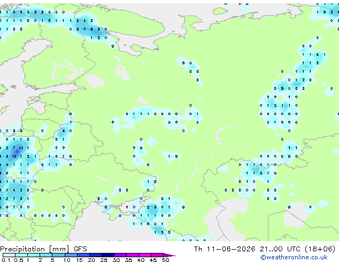The width and height of the screenshot is (339, 262).
Task: Select the legend swatch between 0.5 and 1
Action: click(x=21, y=255)
